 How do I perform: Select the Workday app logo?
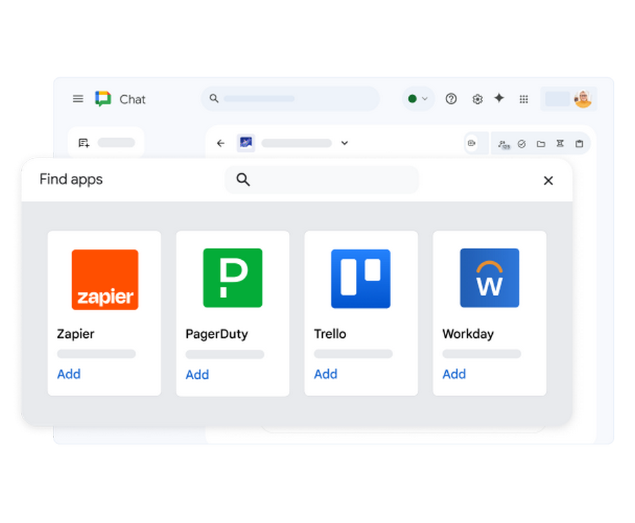pyautogui.click(x=489, y=278)
